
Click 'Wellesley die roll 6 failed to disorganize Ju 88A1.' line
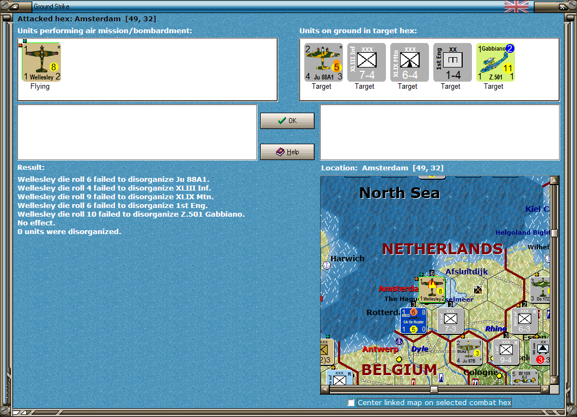113,179
